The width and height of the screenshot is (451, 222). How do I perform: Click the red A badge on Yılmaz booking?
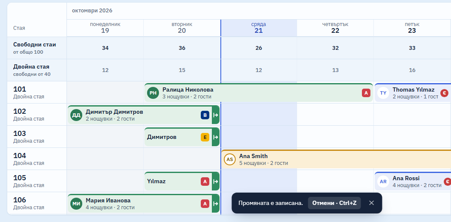(205, 182)
